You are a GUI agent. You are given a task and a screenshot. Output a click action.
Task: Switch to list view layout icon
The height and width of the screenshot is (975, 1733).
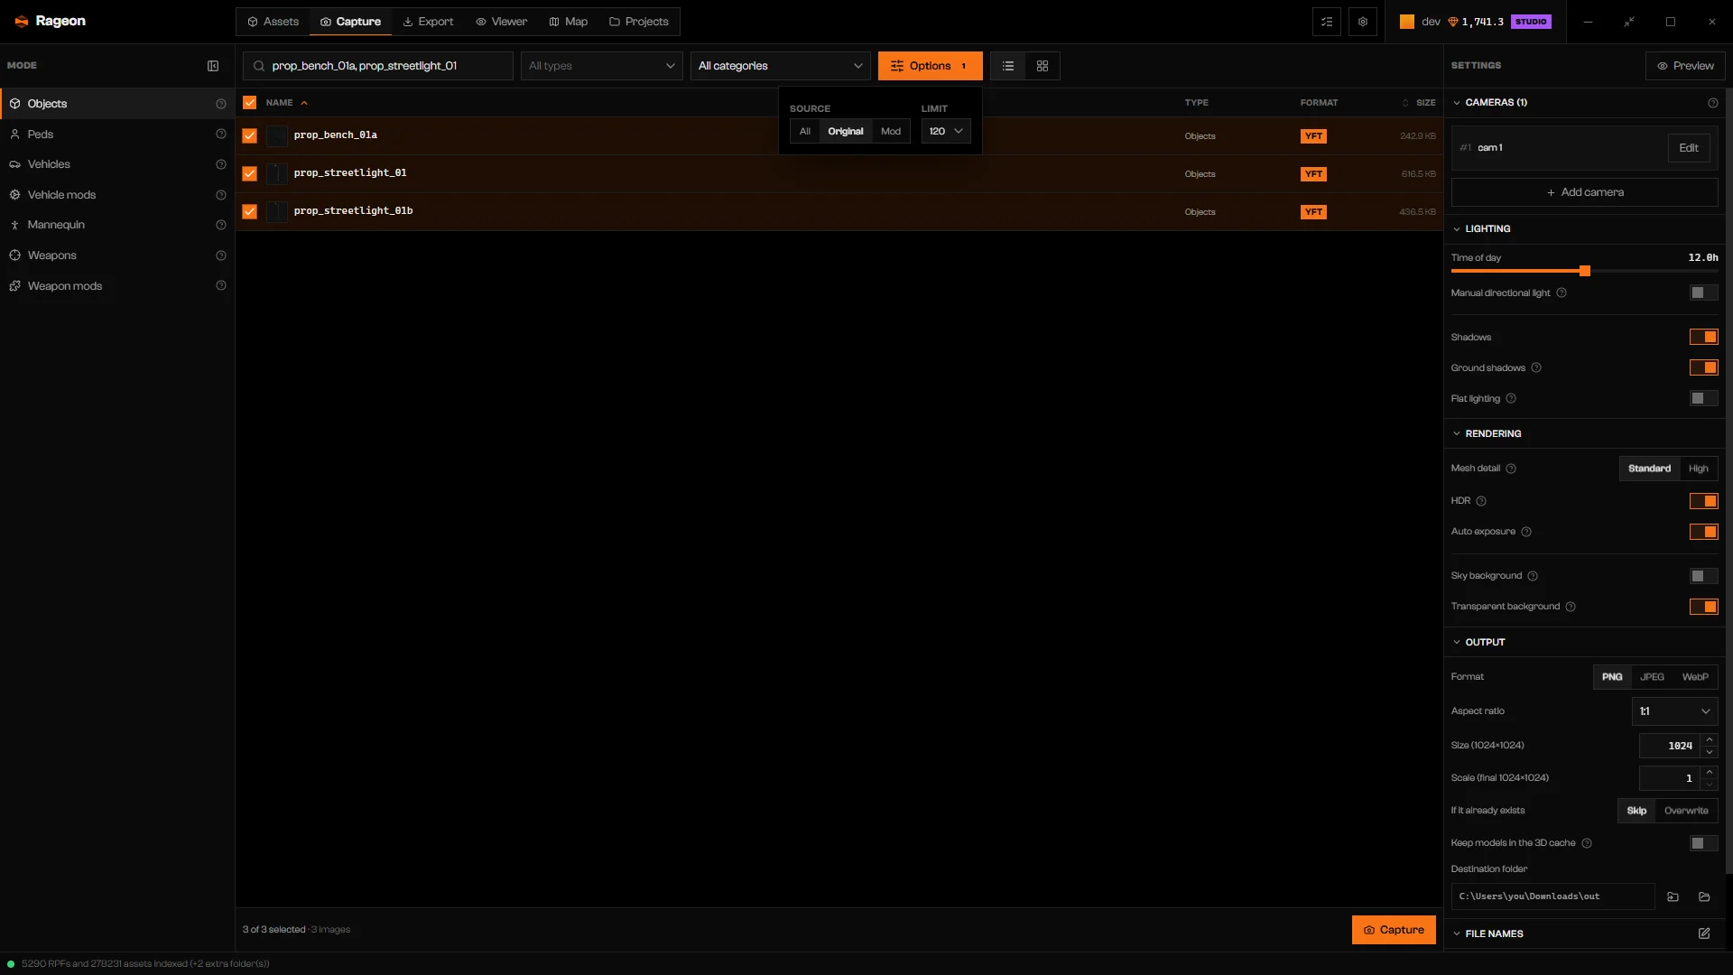point(1008,66)
